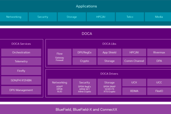Select the DOCA Drivers Networking ASAP box

(x=60, y=87)
